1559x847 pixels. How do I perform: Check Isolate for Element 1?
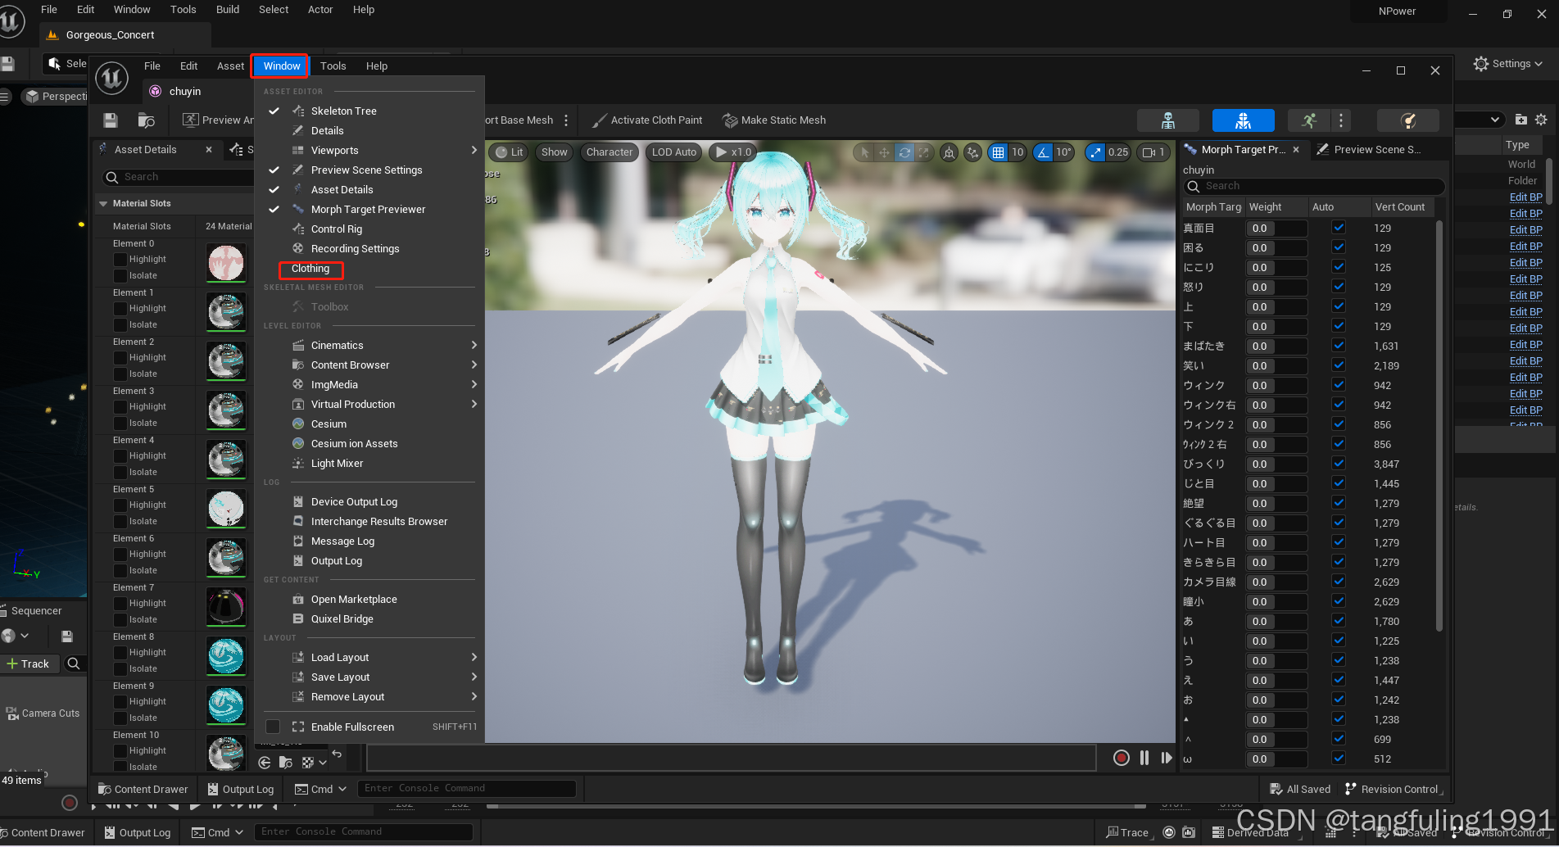pyautogui.click(x=120, y=325)
